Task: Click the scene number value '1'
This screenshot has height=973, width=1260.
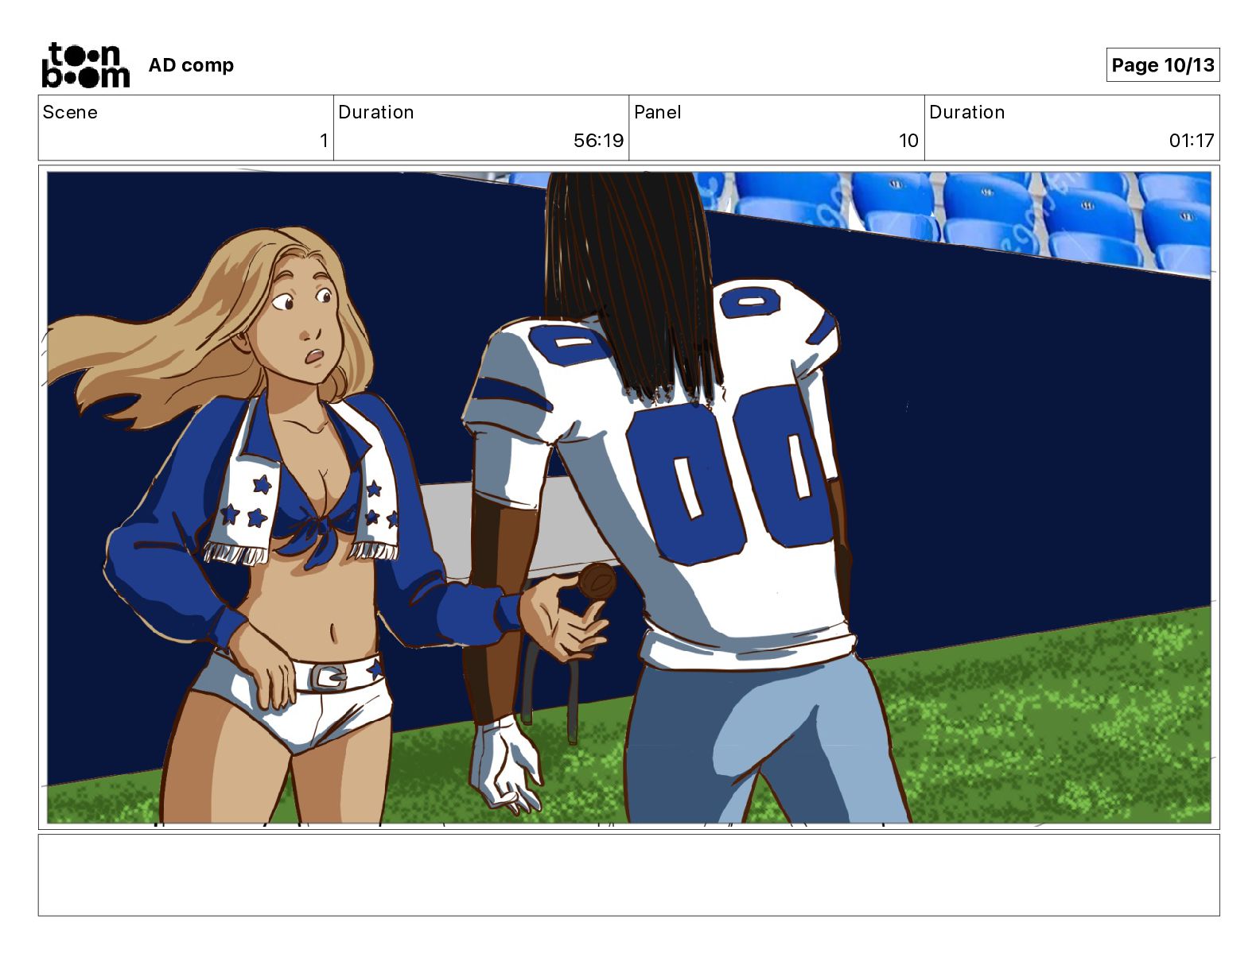Action: 324,141
